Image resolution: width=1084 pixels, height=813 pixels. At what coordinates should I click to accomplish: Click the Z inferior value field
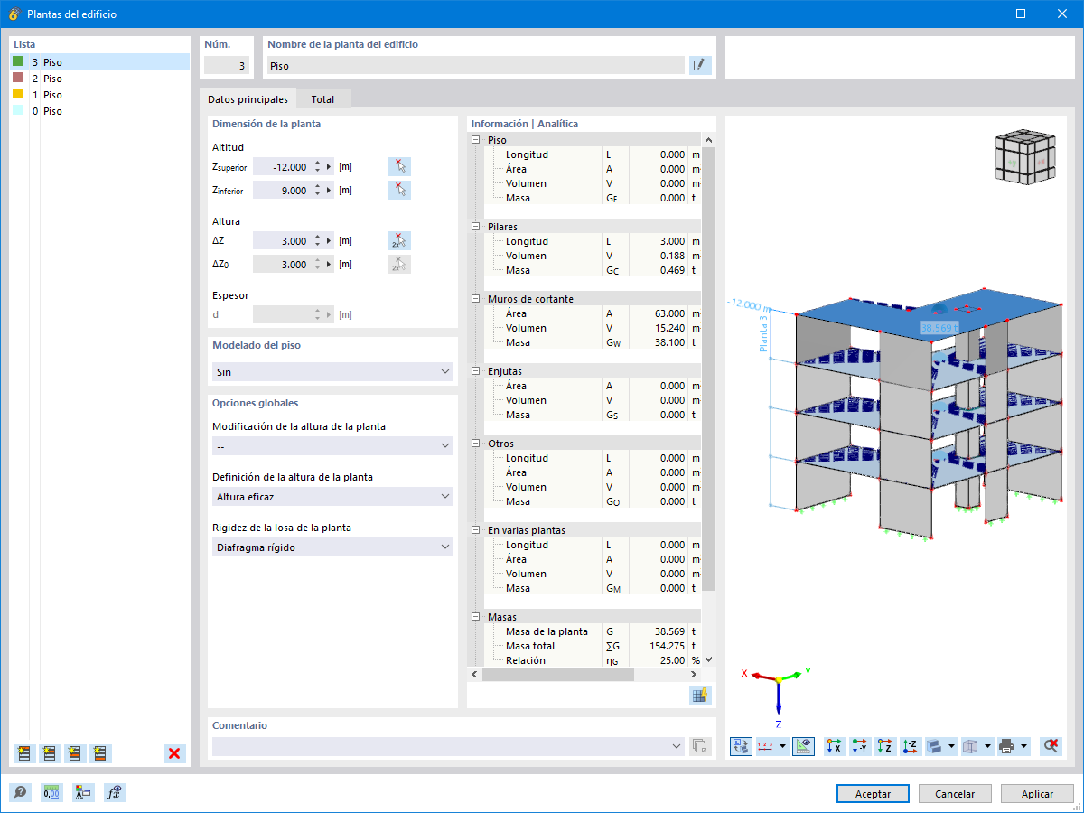click(x=282, y=191)
